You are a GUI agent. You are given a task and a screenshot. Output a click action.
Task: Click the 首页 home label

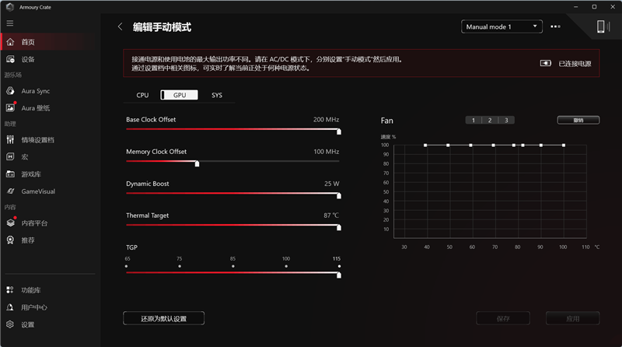(x=28, y=42)
